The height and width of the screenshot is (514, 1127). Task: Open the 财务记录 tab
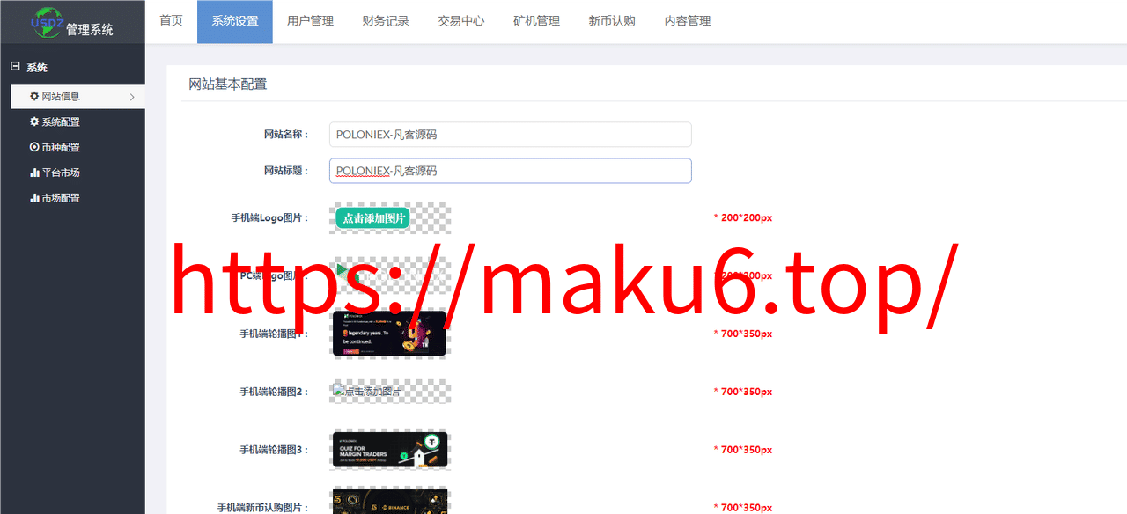coord(386,21)
